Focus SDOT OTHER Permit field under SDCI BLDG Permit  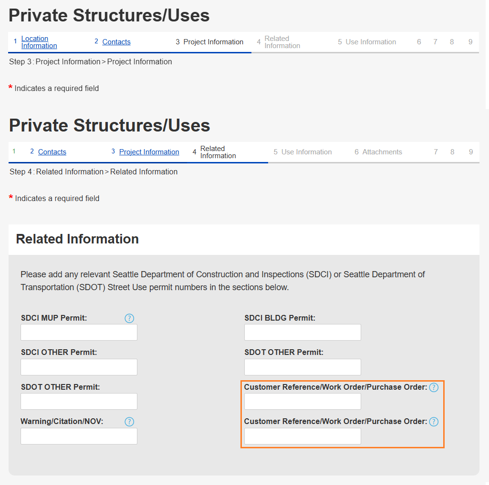(302, 367)
